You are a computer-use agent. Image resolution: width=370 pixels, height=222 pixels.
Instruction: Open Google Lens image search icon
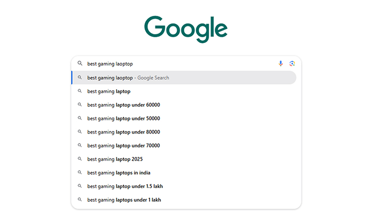click(x=292, y=64)
